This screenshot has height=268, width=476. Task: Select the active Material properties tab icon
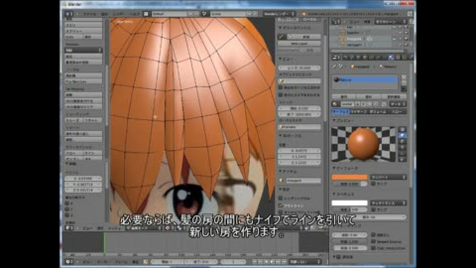click(392, 57)
